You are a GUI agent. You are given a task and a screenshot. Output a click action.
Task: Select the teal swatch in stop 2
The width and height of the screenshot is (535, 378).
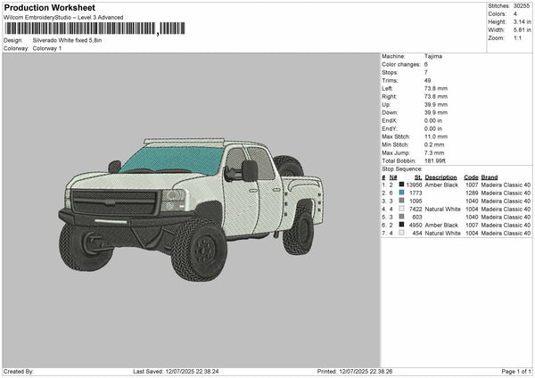(402, 193)
